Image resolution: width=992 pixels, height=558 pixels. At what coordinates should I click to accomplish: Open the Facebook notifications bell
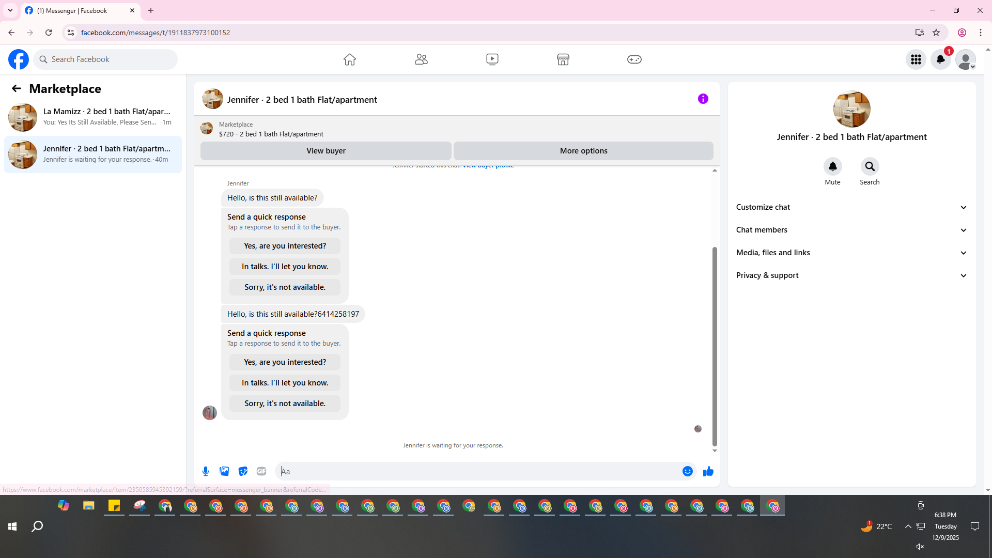point(940,59)
